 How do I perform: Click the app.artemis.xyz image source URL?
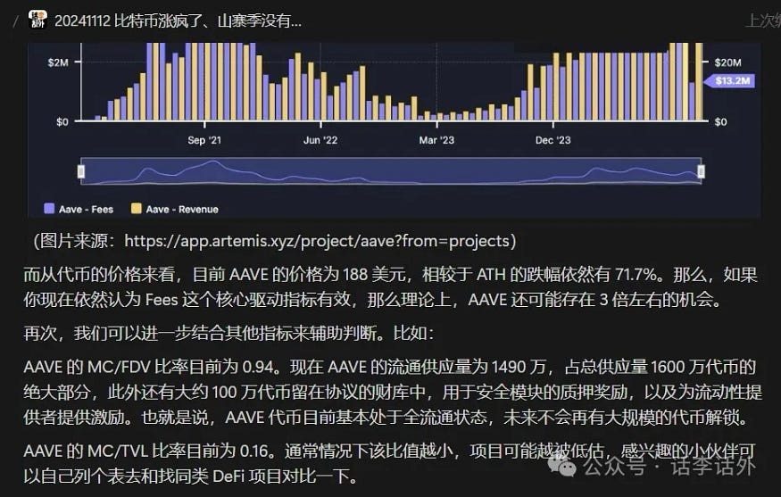(317, 242)
